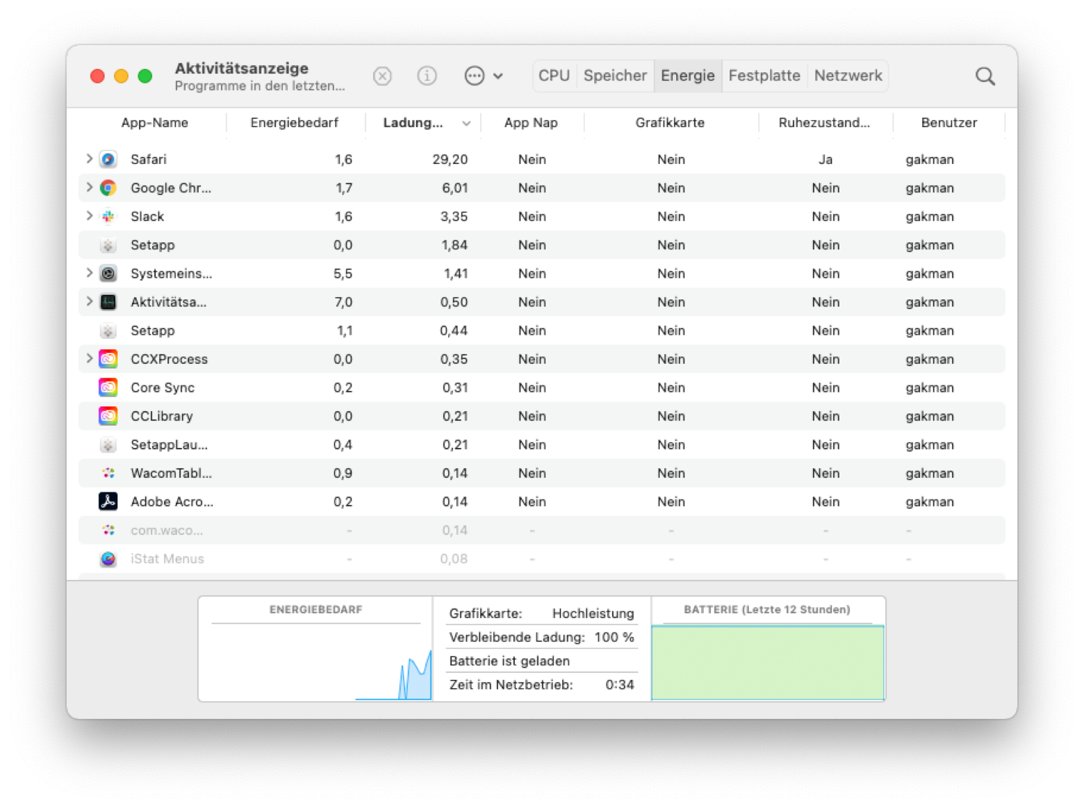Sort by the Ruhezustand column header
The width and height of the screenshot is (1084, 807).
824,123
